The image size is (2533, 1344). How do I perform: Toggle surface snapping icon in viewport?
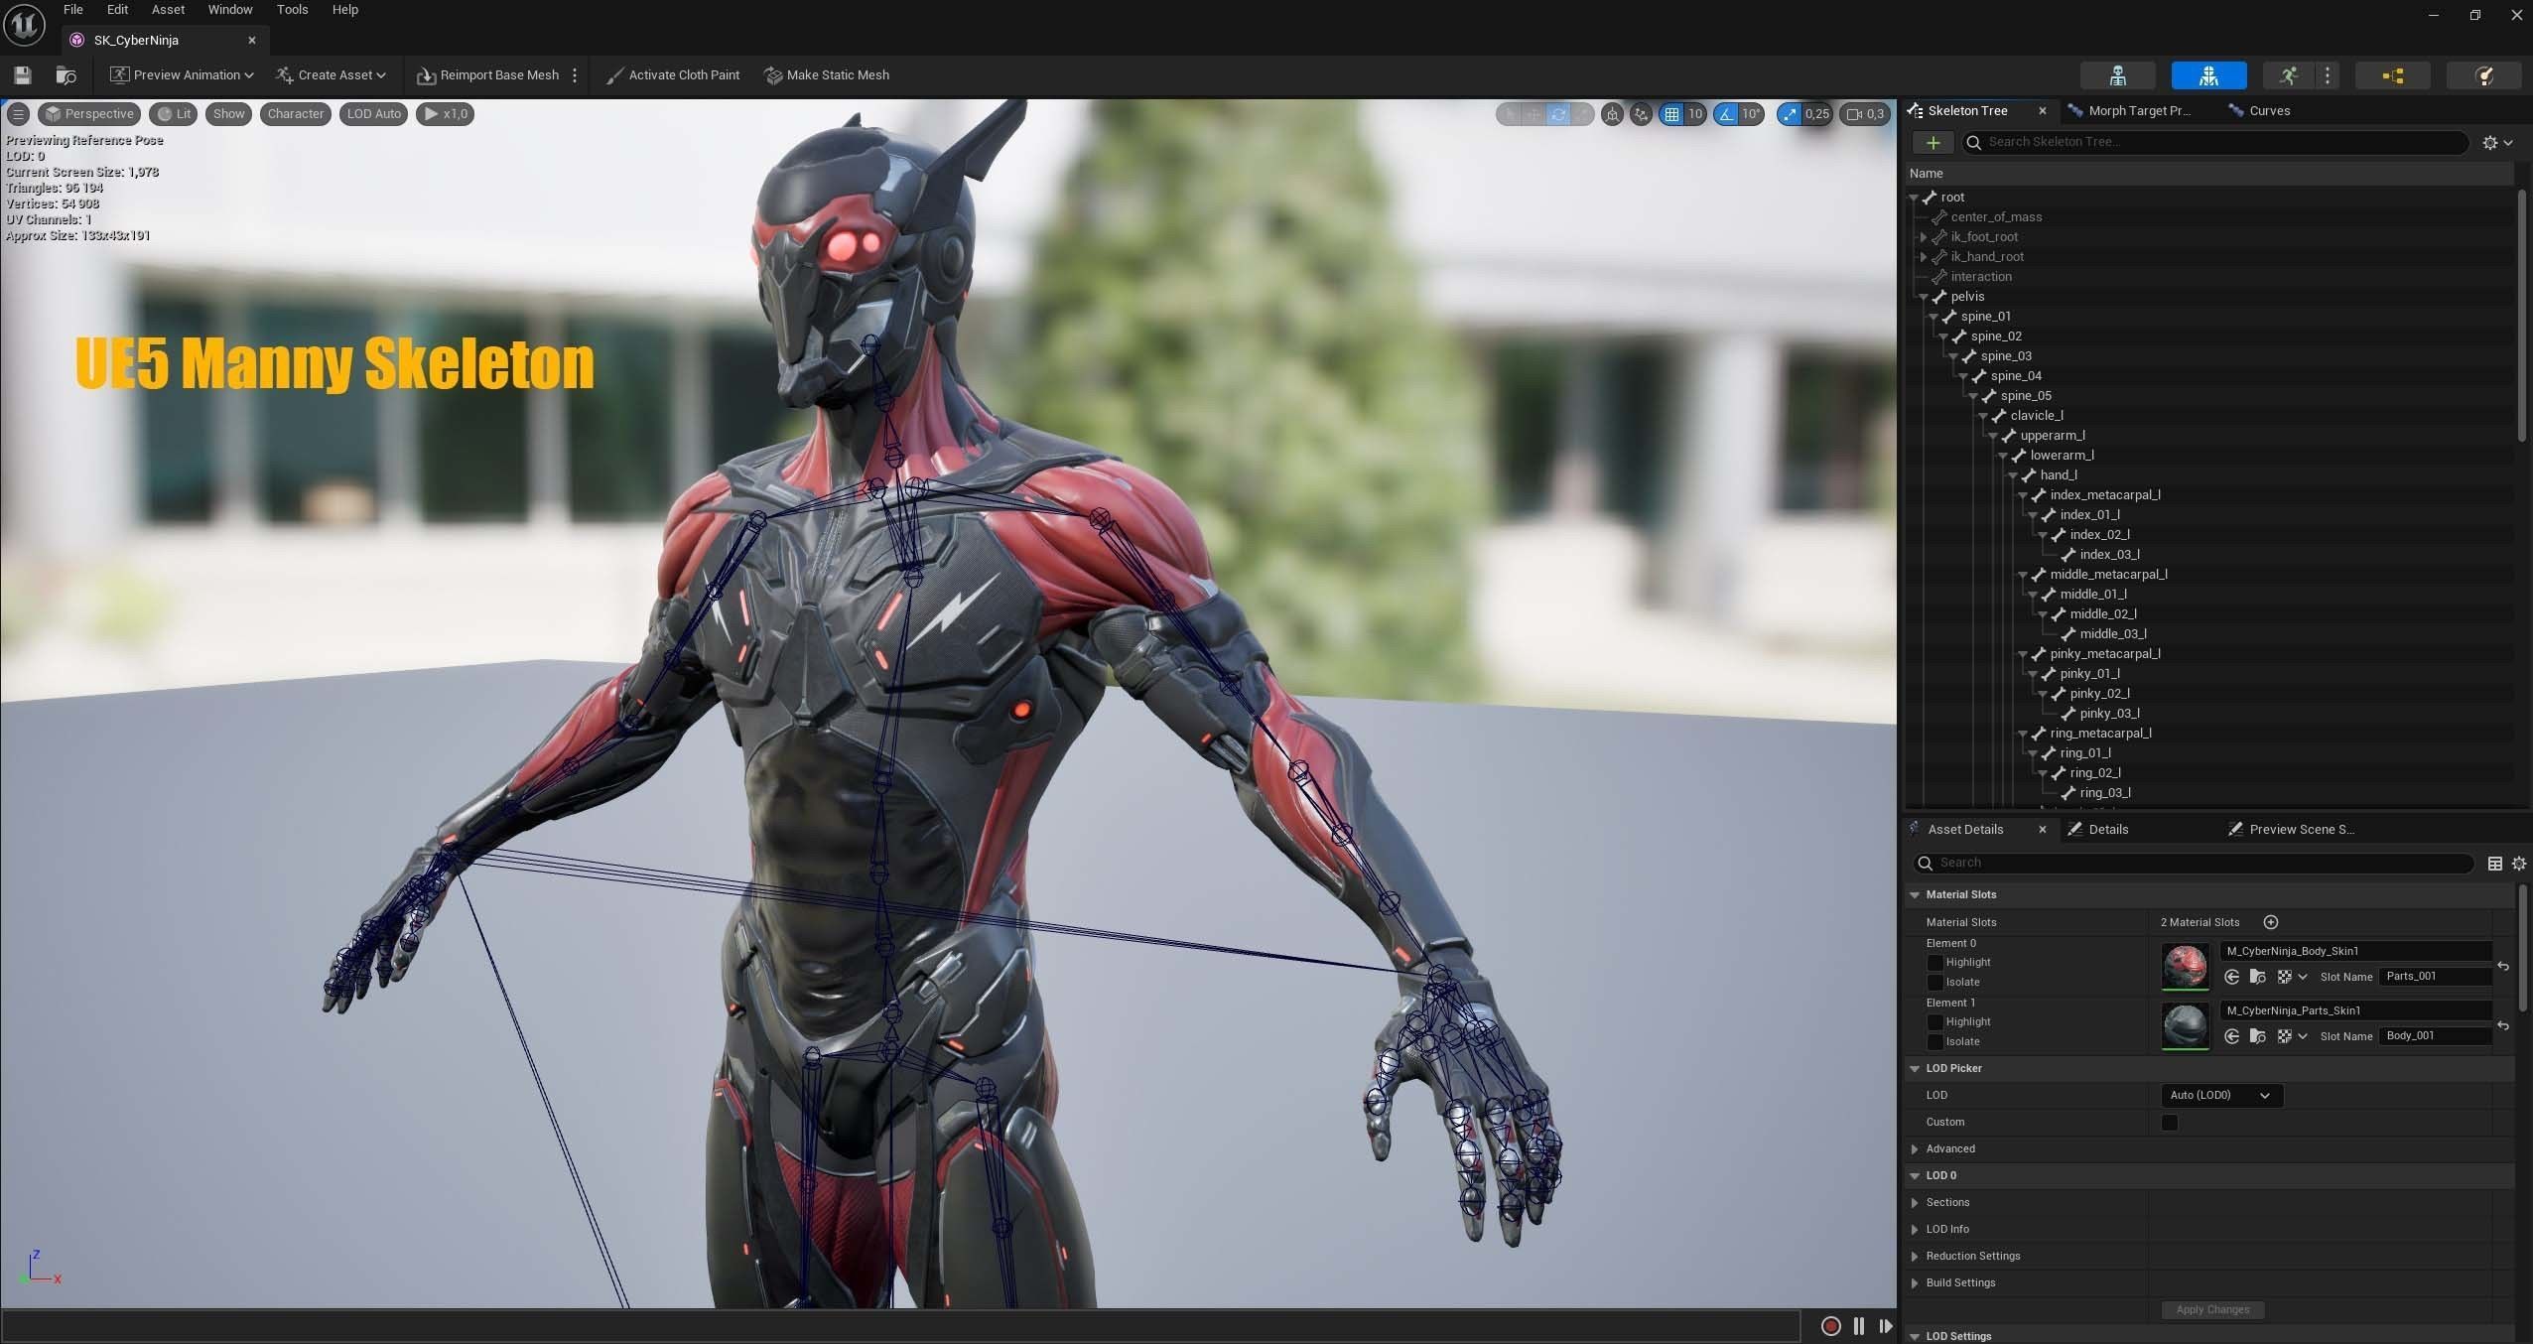tap(1641, 114)
